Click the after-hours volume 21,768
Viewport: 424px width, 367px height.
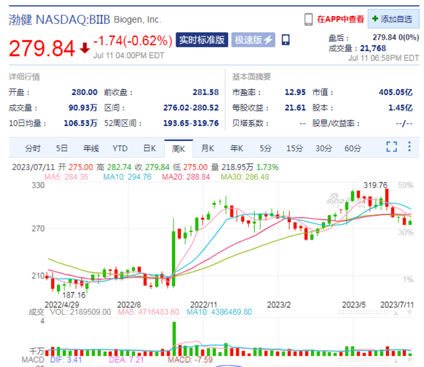tap(373, 48)
